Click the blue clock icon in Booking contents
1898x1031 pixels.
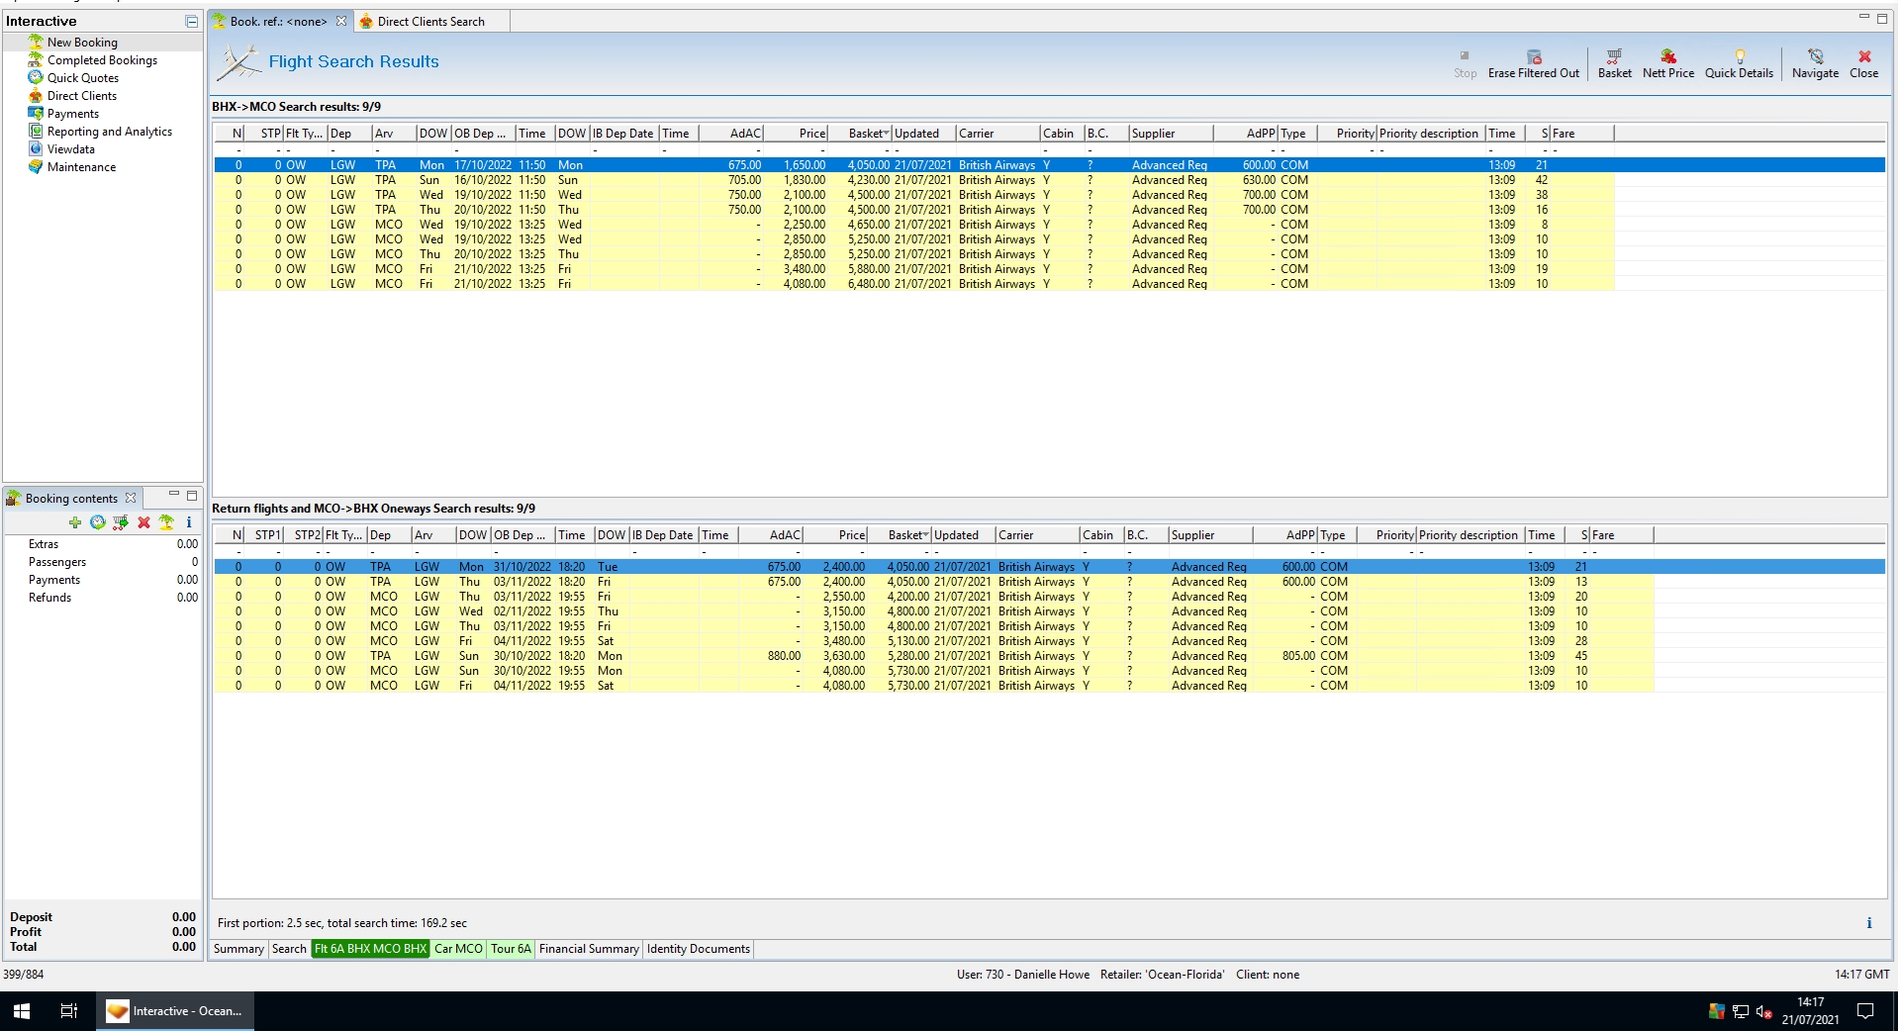coord(97,522)
